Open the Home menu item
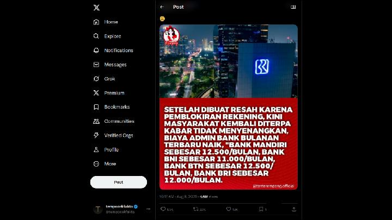This screenshot has width=392, height=220. tap(106, 22)
